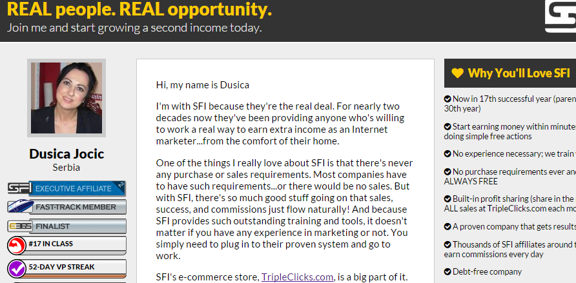Image resolution: width=576 pixels, height=283 pixels.
Task: Click the 'REAL people. REAL opportunity.' headline
Action: (139, 9)
